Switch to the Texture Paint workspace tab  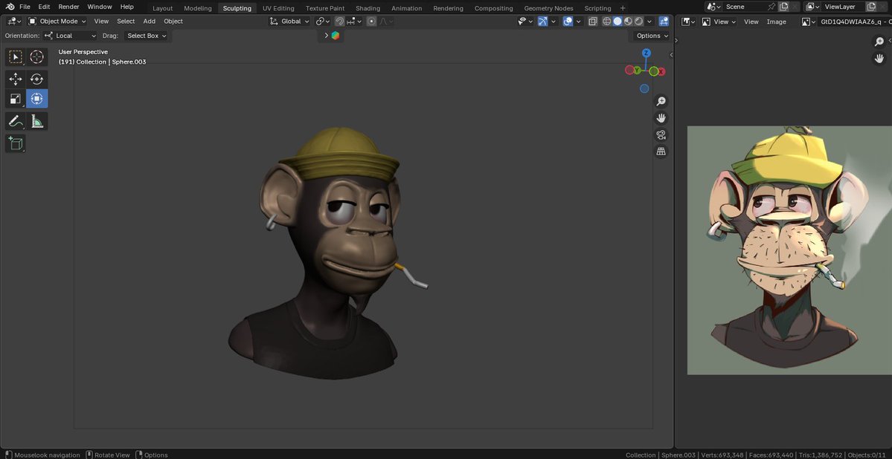(325, 8)
